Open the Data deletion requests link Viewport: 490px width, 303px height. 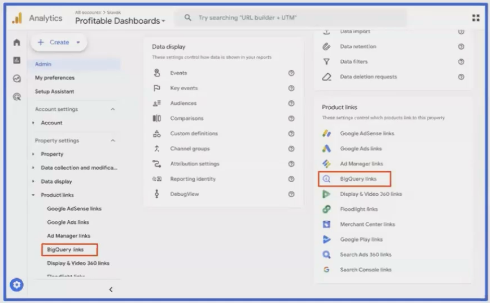[x=369, y=77]
